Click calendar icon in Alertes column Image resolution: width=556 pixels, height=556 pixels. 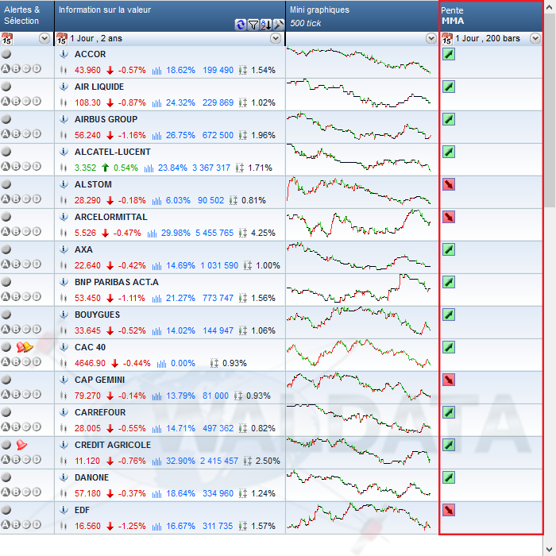6,39
